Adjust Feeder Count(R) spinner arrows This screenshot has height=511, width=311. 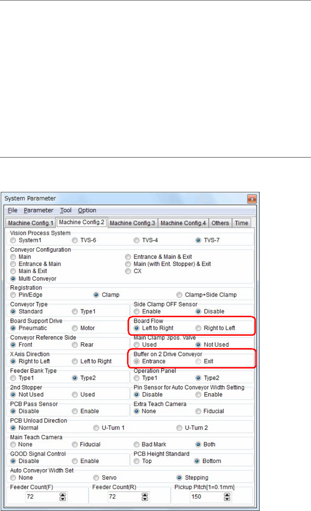[x=145, y=497]
